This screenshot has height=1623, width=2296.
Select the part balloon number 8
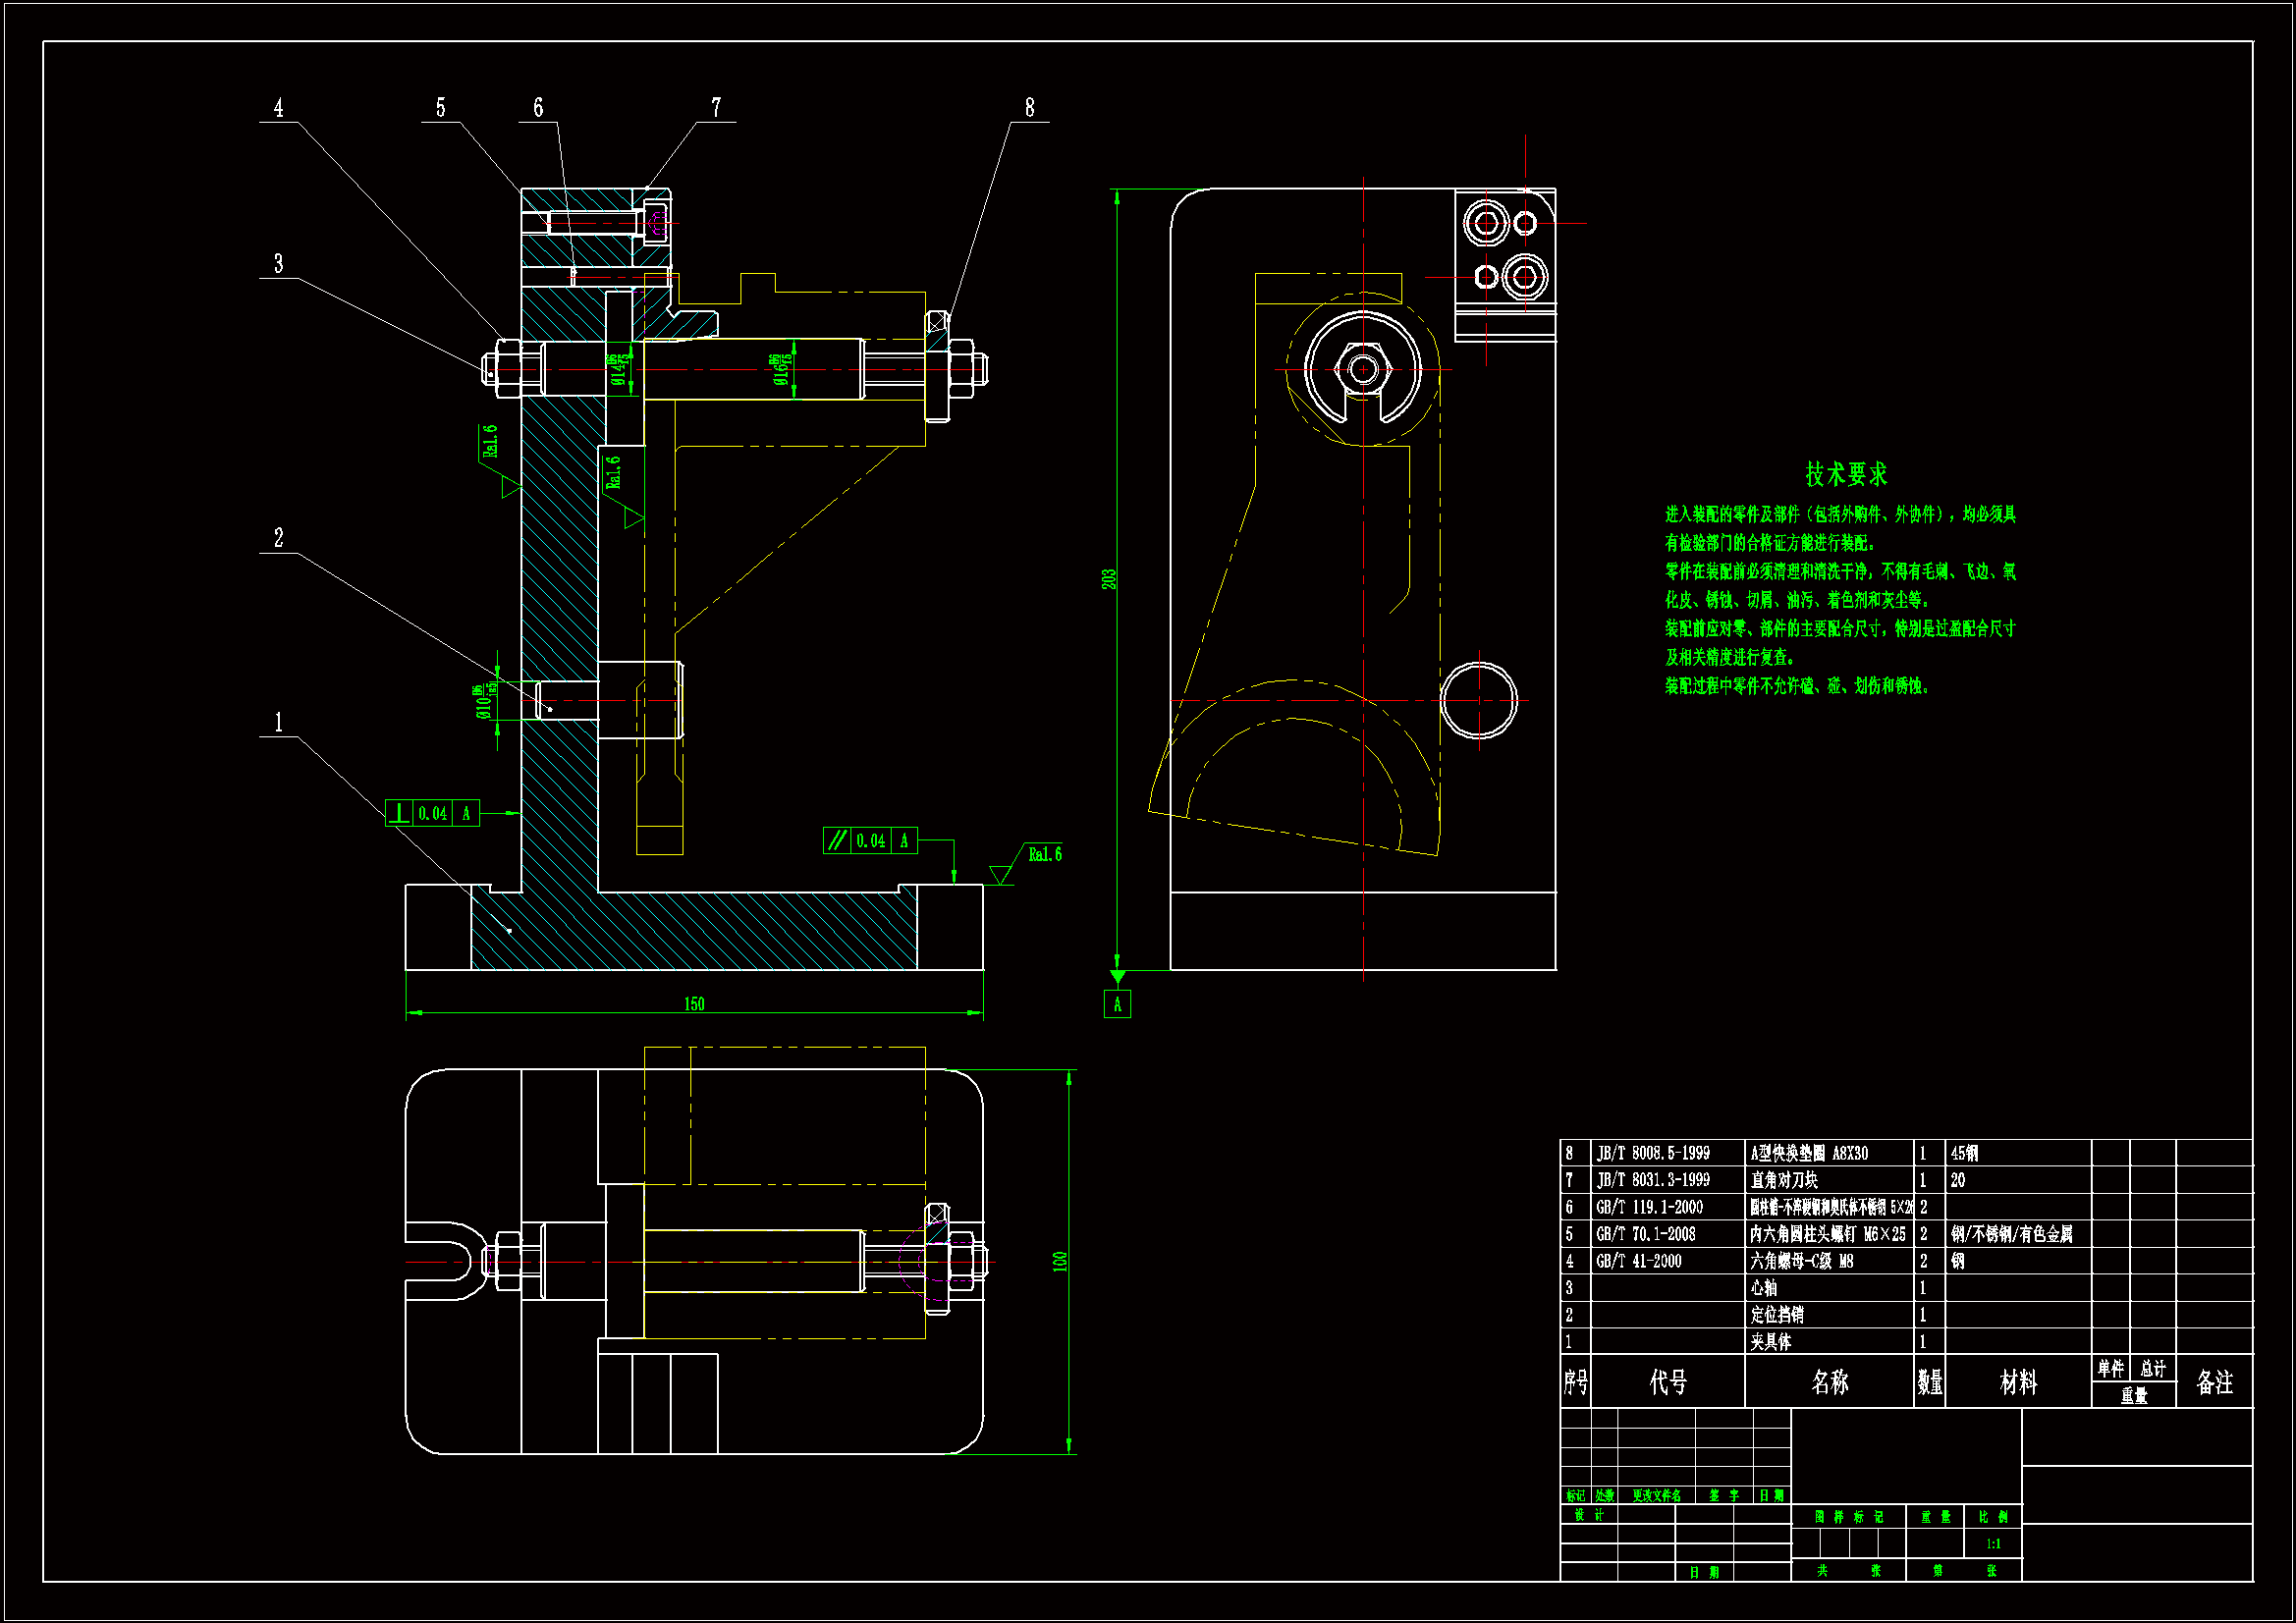(x=1029, y=107)
